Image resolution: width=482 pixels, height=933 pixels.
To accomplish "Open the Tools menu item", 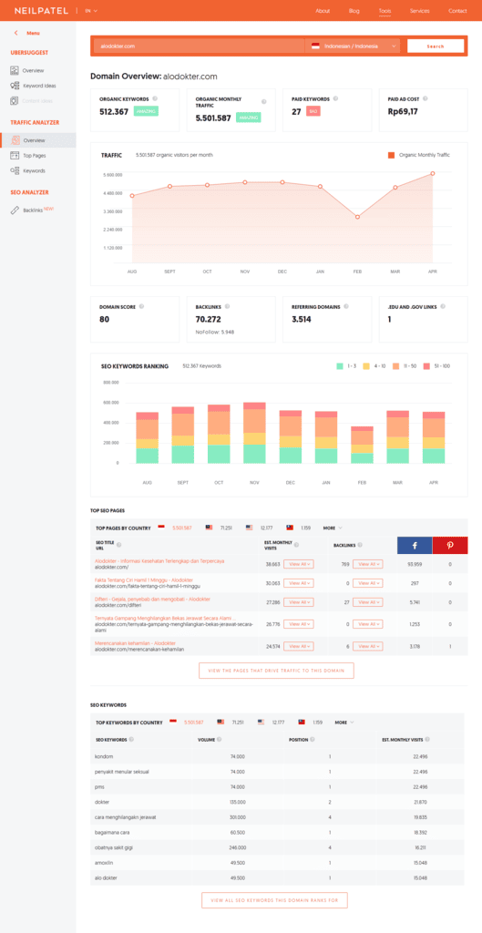I will click(385, 11).
